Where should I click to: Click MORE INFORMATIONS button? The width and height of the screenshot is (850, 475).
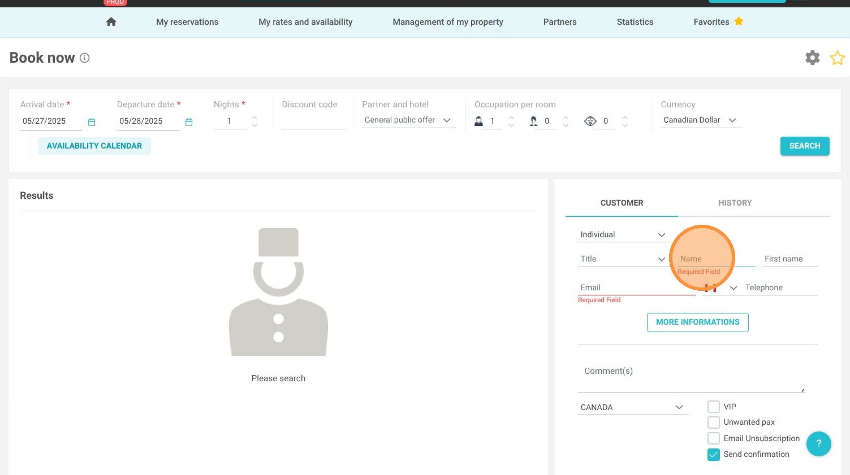click(x=697, y=323)
